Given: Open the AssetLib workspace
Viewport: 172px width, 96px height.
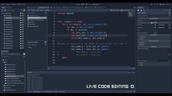Looking at the screenshot, I should (x=96, y=4).
